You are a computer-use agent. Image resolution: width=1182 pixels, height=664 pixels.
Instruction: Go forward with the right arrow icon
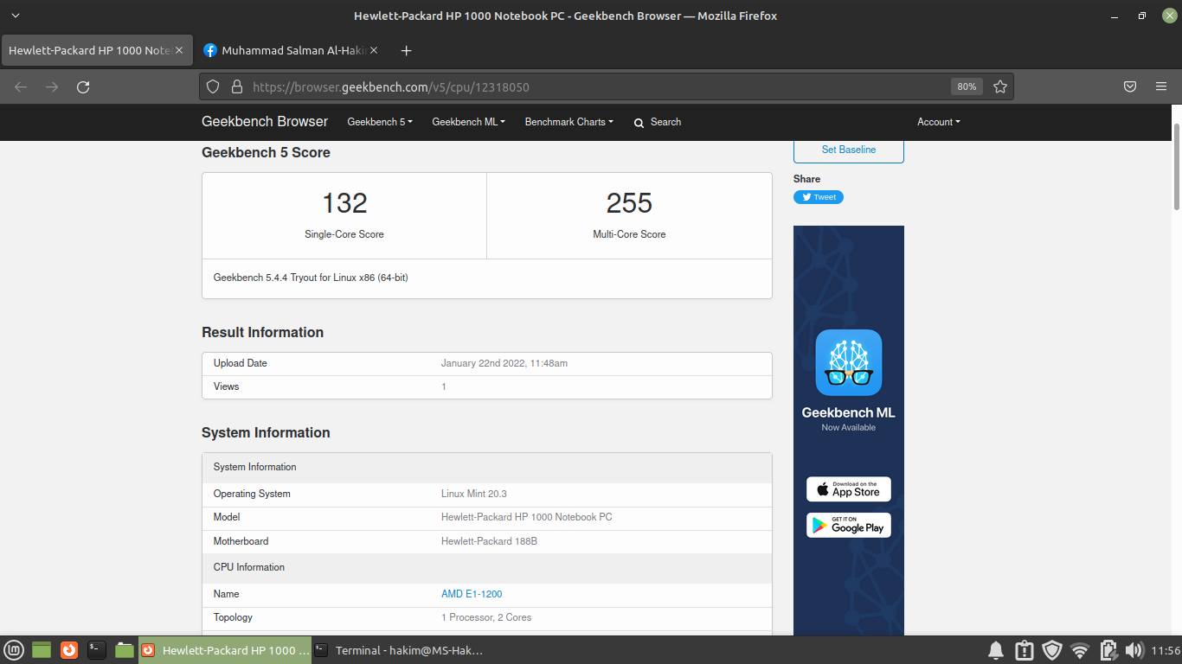(52, 86)
